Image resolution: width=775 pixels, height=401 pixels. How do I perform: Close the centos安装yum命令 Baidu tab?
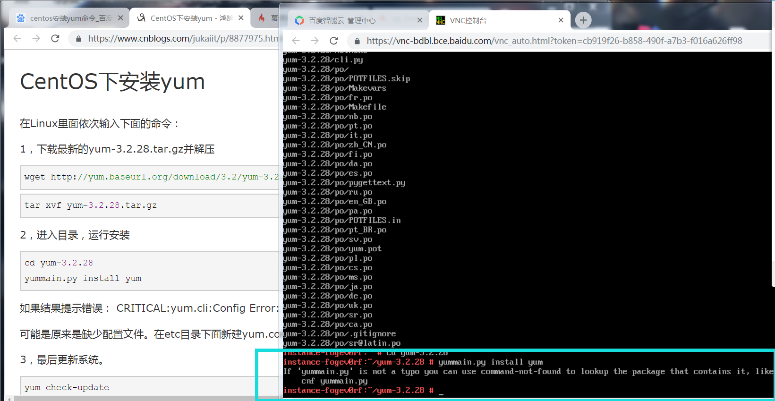pos(120,18)
